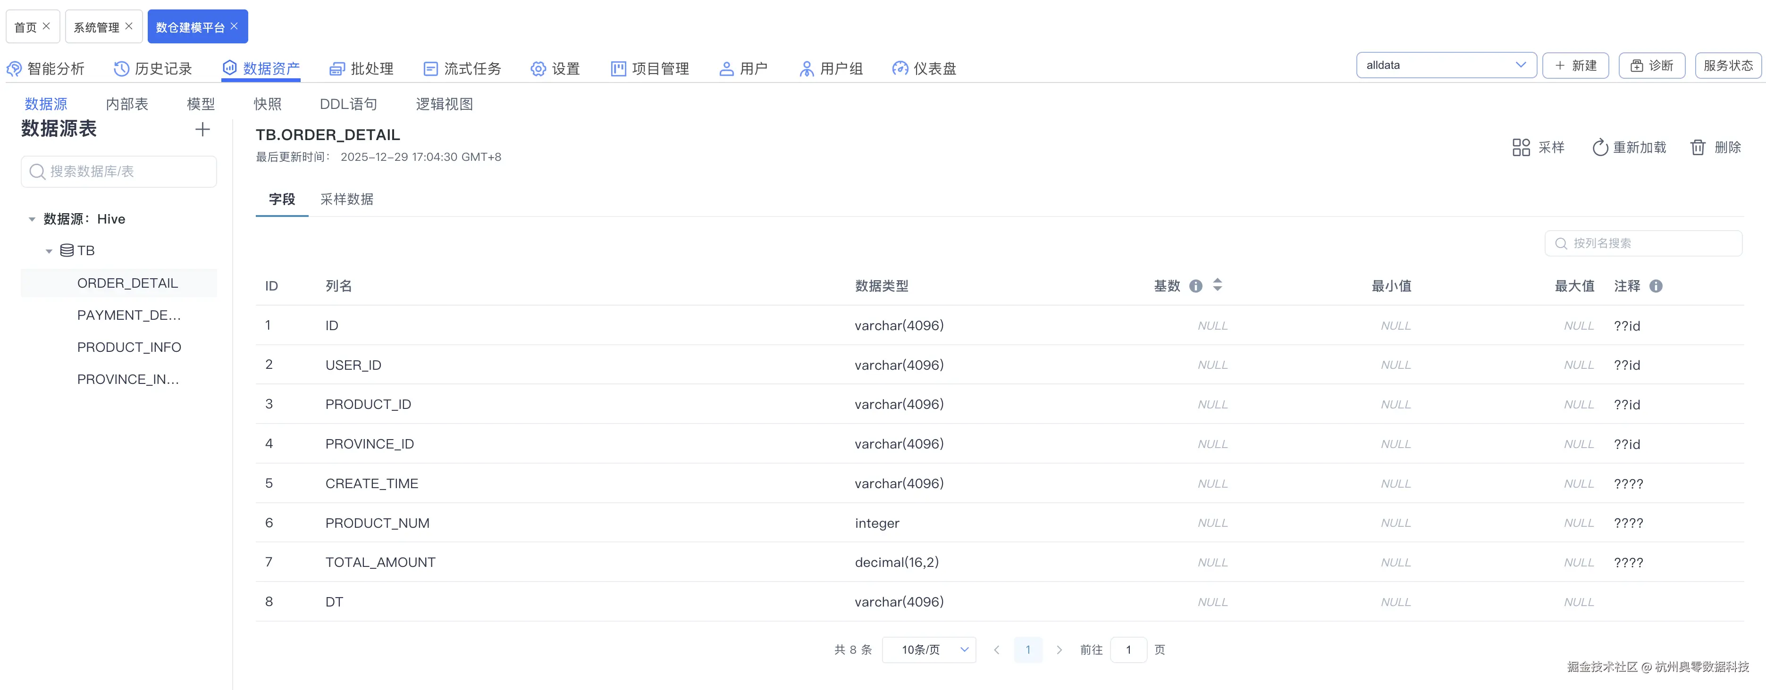Switch to the DDL语句 tab
Image resolution: width=1766 pixels, height=690 pixels.
point(347,103)
